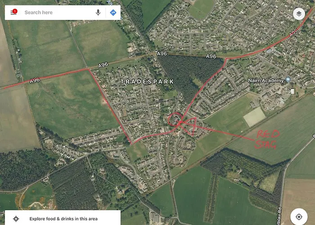
Task: Tap the A96 label near top right
Action: click(x=293, y=33)
